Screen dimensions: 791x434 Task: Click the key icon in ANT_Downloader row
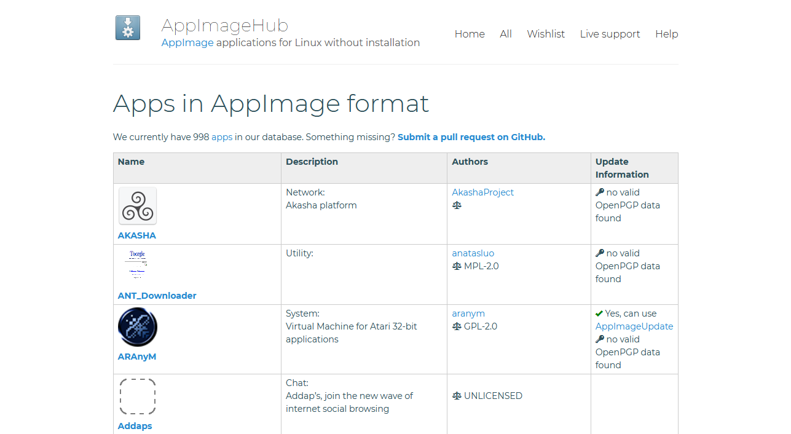pyautogui.click(x=600, y=253)
